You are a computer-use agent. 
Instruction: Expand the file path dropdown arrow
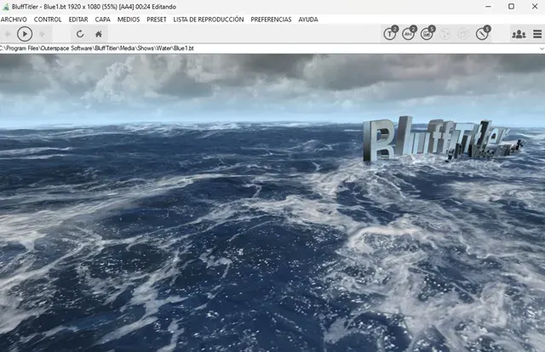click(542, 48)
